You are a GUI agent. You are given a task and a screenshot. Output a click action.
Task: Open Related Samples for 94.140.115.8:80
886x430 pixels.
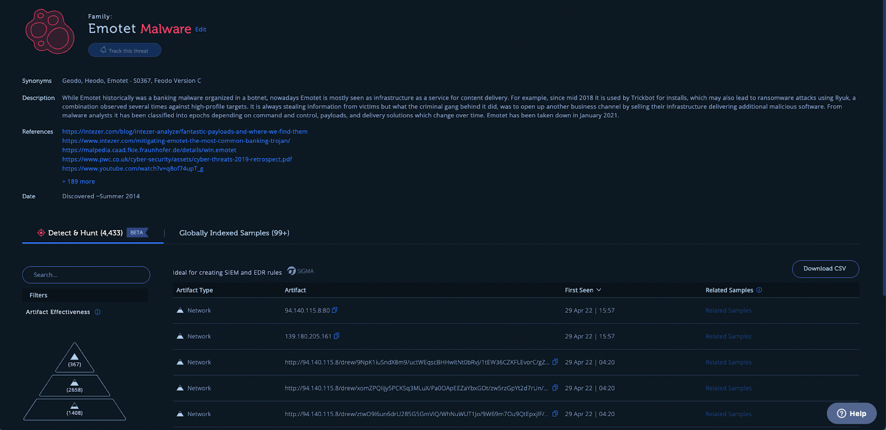728,310
